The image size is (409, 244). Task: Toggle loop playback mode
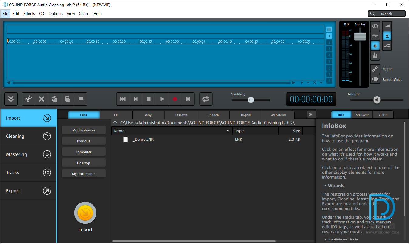coord(206,99)
